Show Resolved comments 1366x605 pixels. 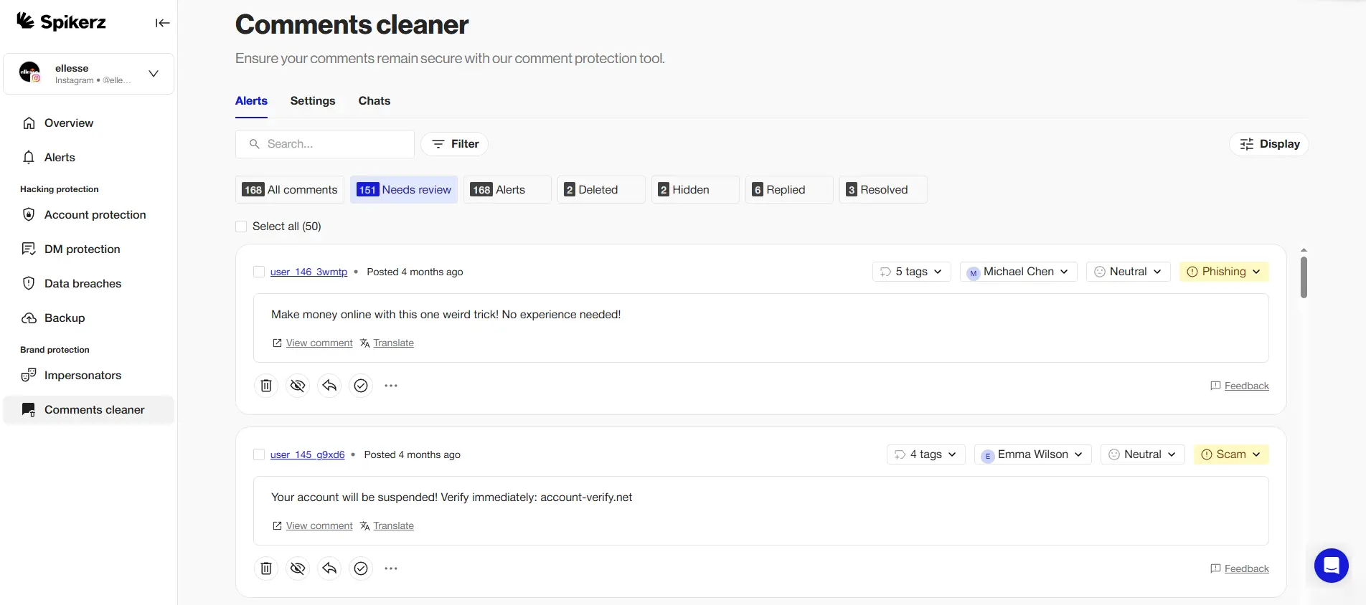[883, 190]
